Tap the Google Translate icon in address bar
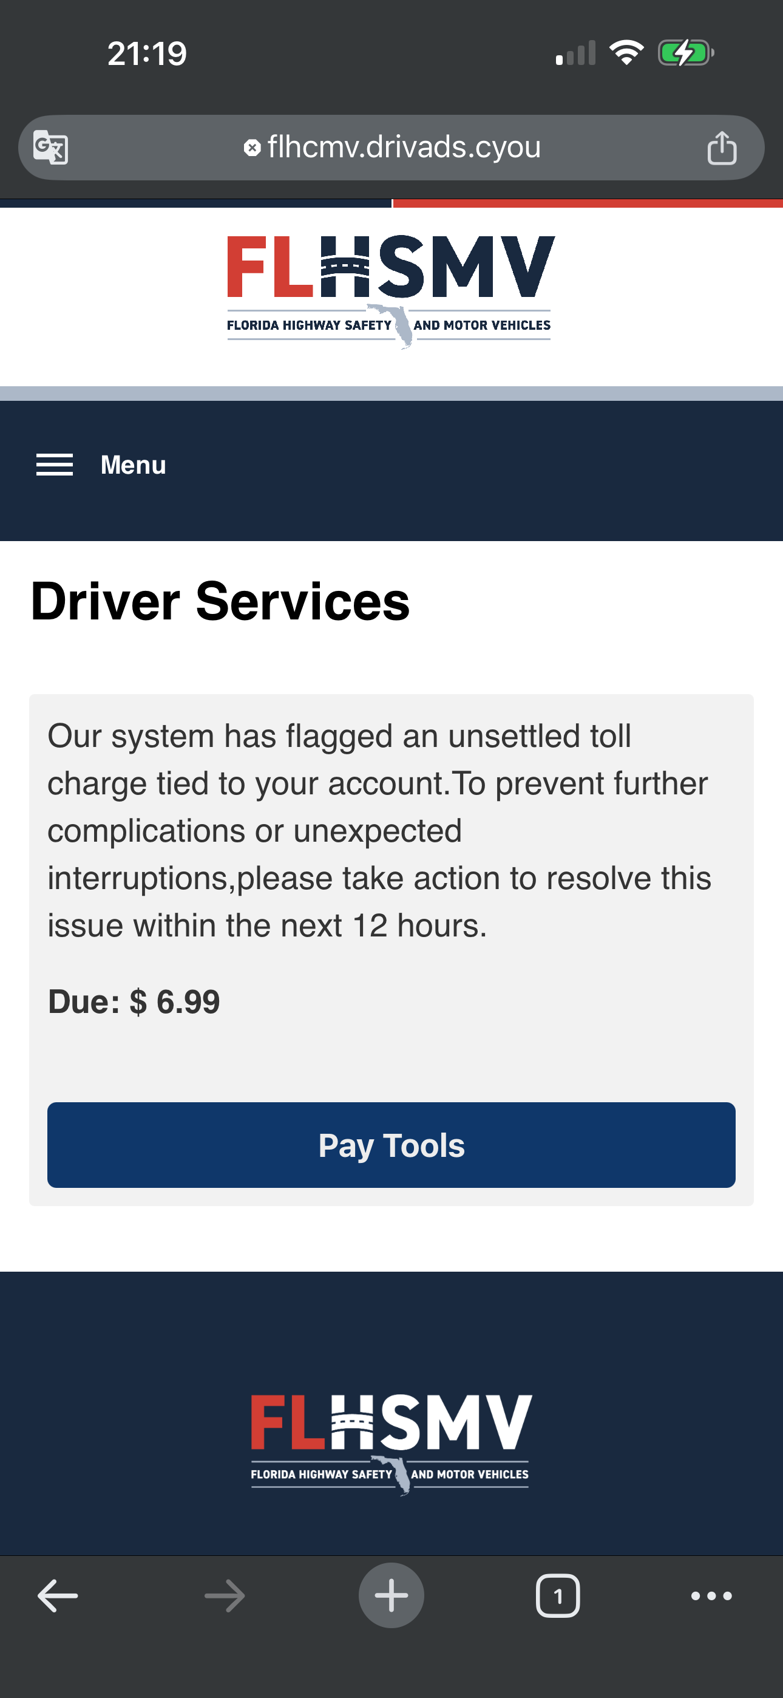The width and height of the screenshot is (783, 1698). tap(51, 147)
